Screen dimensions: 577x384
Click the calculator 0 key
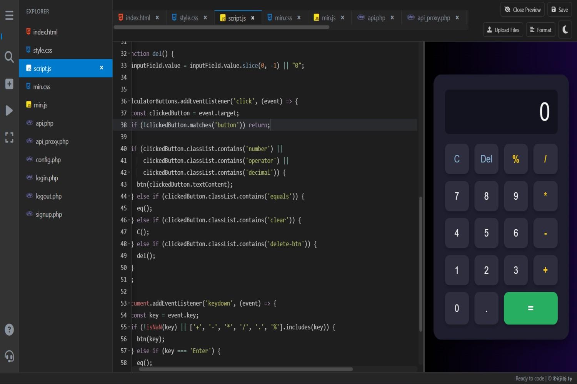point(457,308)
